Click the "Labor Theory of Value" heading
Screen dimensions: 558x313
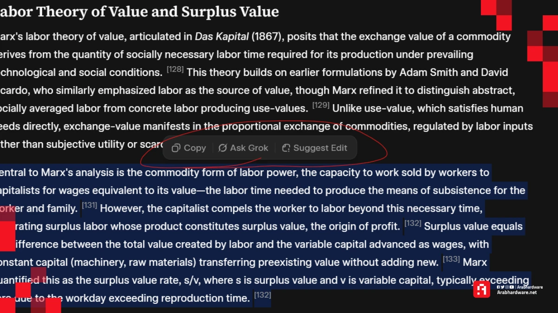[139, 12]
